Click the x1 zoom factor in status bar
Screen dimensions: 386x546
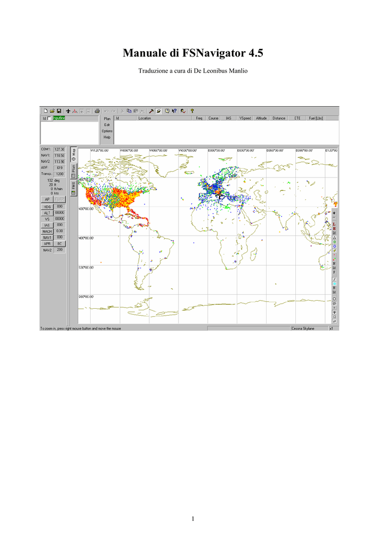(332, 328)
